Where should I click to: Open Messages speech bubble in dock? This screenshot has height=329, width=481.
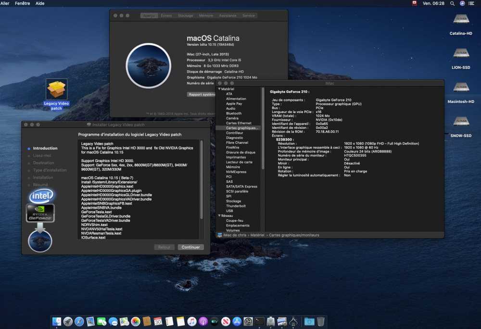pos(113,321)
